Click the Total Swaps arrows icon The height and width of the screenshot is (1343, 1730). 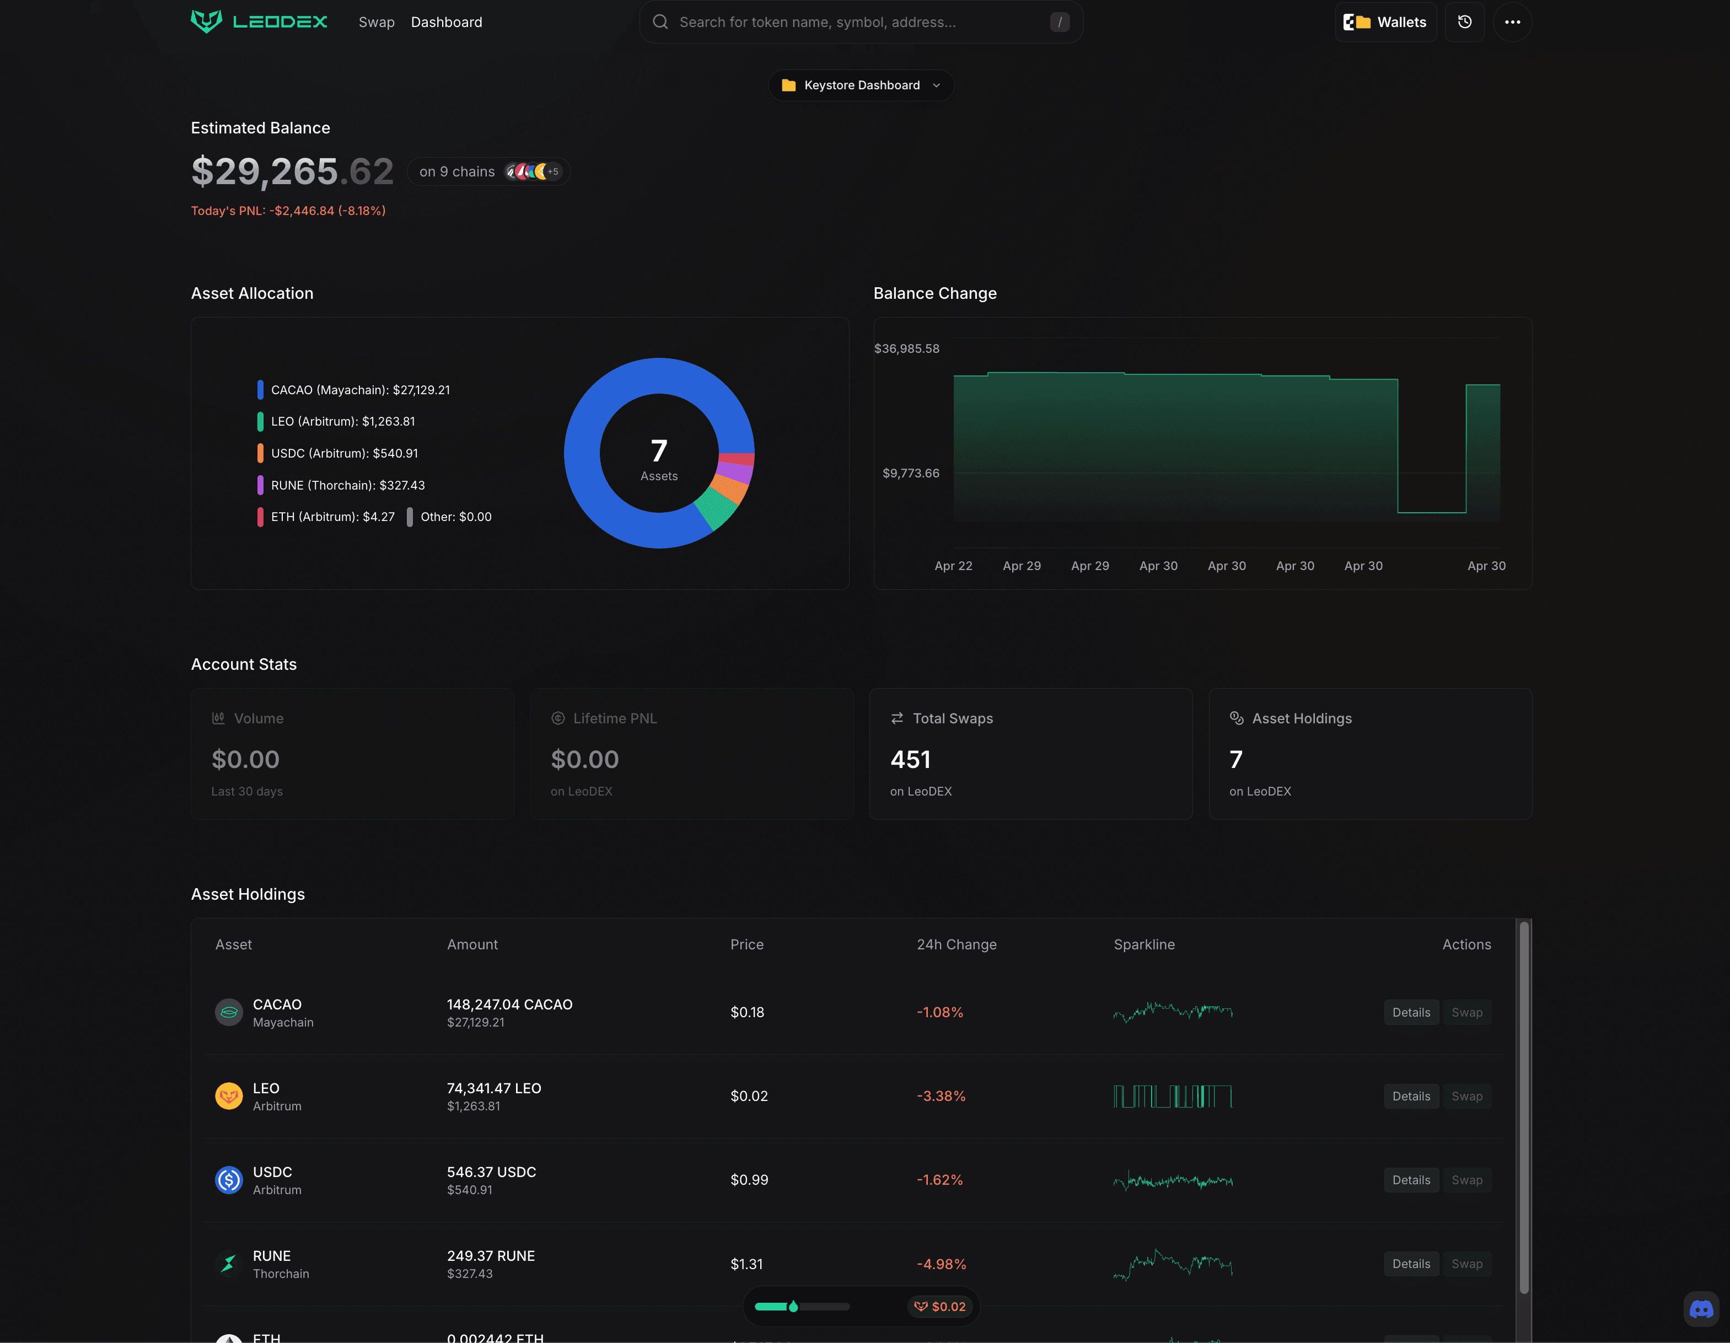click(x=896, y=718)
